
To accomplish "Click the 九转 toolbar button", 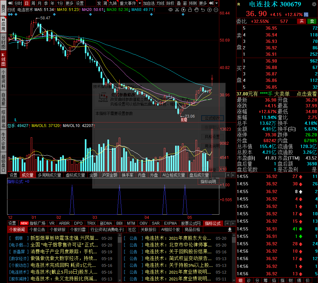I will coord(113,3).
